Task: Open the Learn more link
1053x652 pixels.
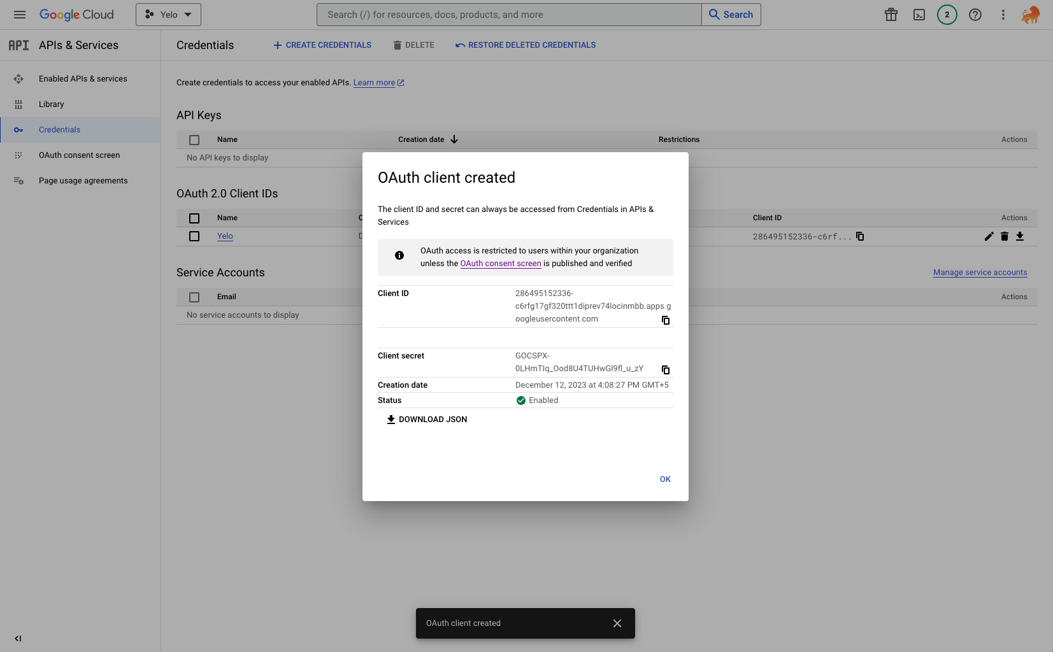Action: (379, 83)
